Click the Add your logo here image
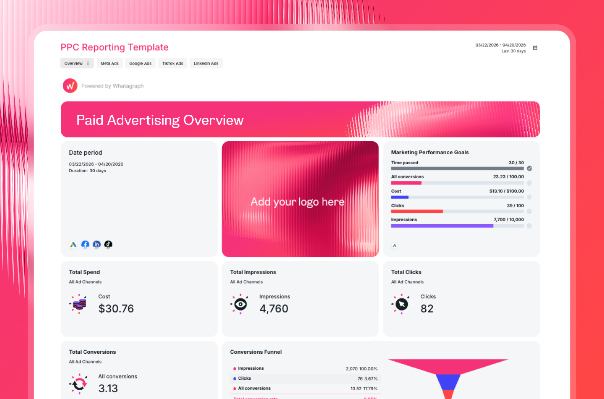The image size is (604, 399). 300,199
